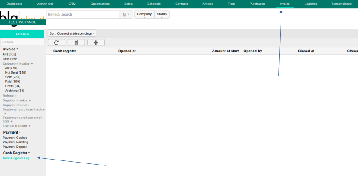Open the Nomenclature menu
Image resolution: width=358 pixels, height=176 pixels.
342,4
